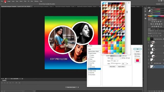Viewport: 164px width, 92px height.
Task: Enable Inner Shadow checkbox
Action: click(89, 61)
